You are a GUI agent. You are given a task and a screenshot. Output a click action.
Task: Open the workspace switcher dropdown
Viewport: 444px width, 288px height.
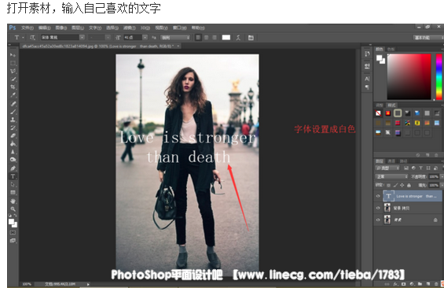pos(427,38)
